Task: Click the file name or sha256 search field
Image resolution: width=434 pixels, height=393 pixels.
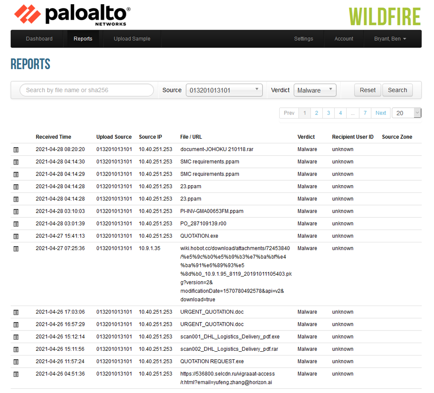Action: point(87,90)
